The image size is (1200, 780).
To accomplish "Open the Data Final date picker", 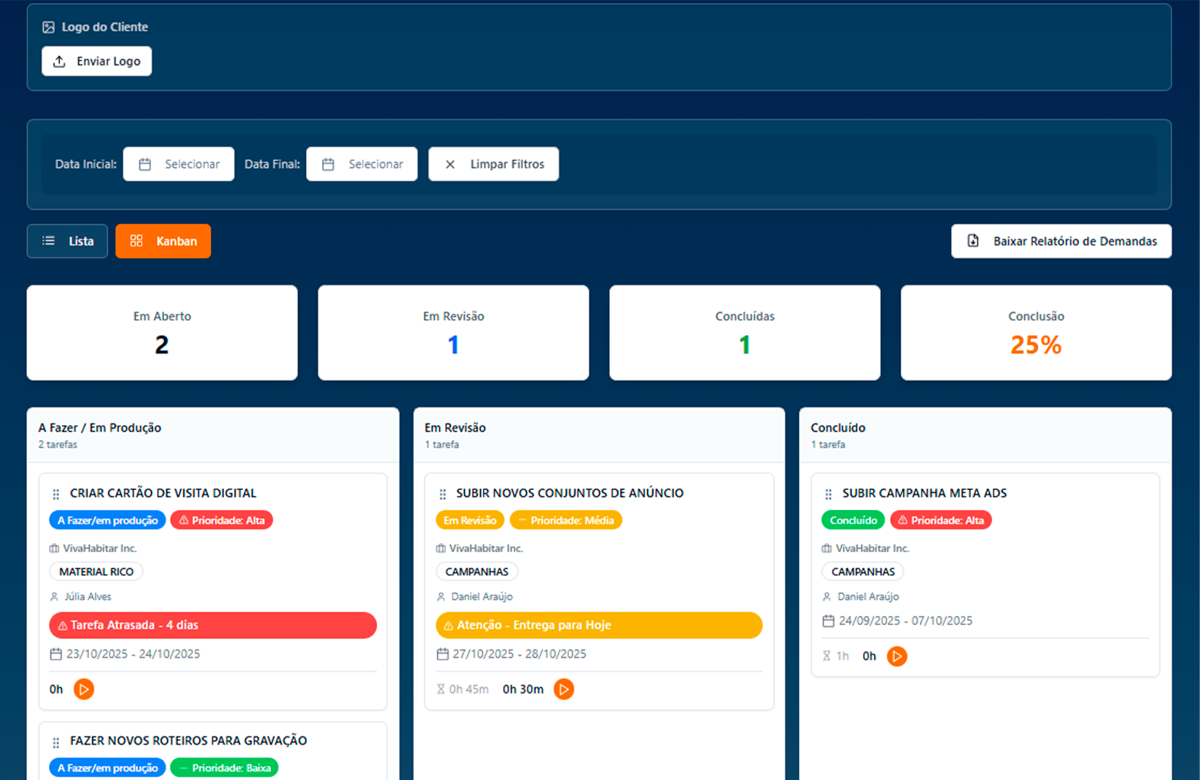I will [362, 164].
